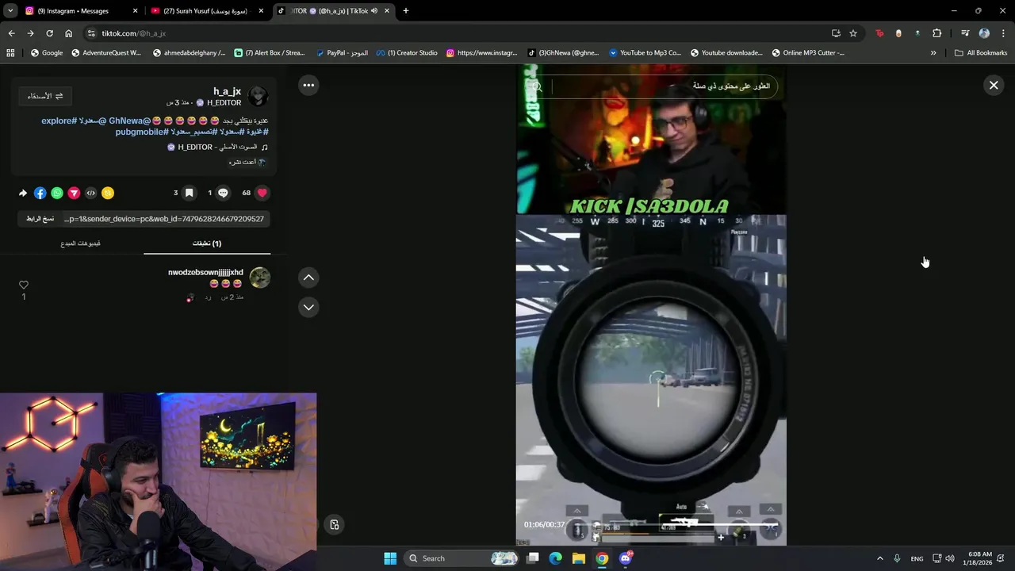The width and height of the screenshot is (1015, 571).
Task: Click the install app icon in address bar
Action: tap(836, 33)
